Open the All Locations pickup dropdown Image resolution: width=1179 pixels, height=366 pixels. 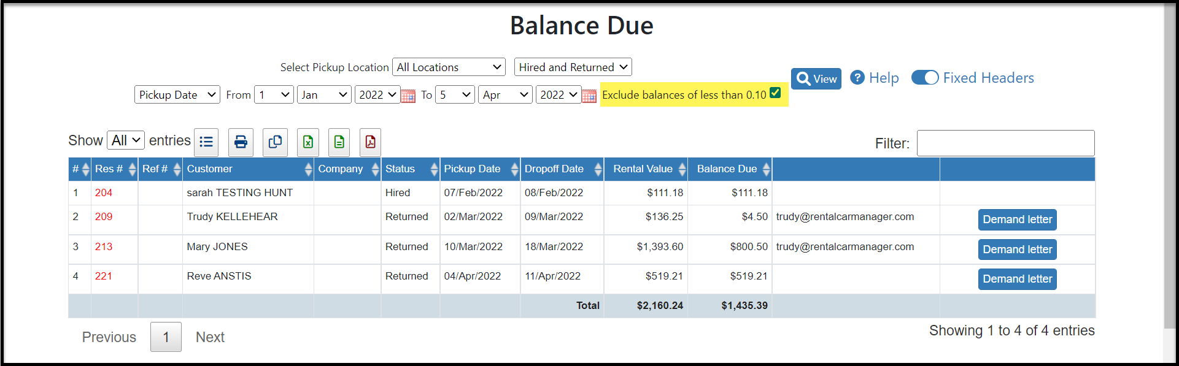tap(449, 67)
